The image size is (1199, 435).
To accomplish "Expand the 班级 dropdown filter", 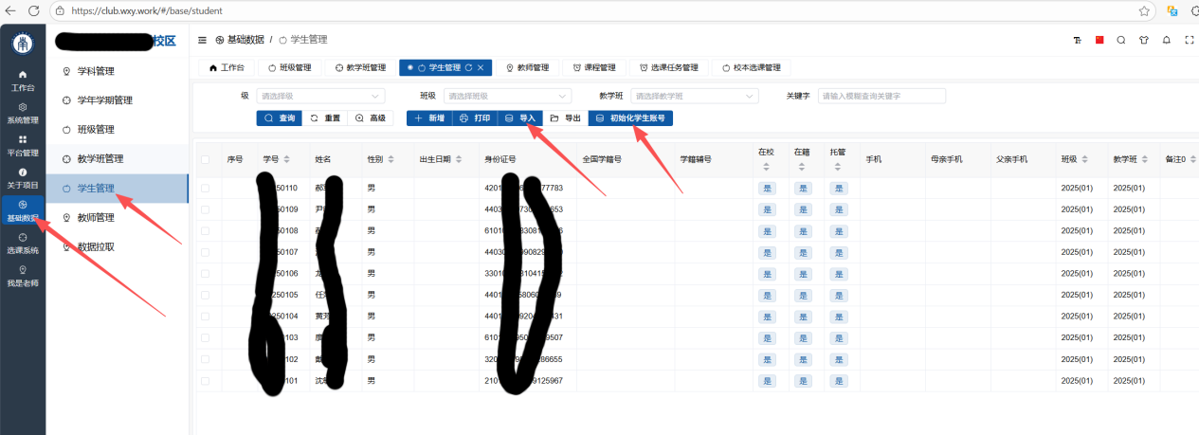I will coord(507,96).
